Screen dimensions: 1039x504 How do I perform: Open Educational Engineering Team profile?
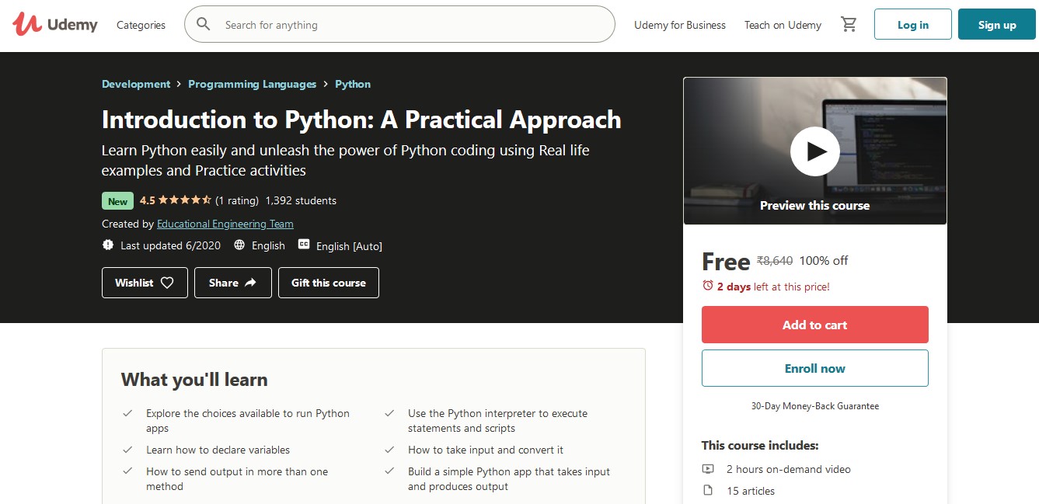point(225,224)
